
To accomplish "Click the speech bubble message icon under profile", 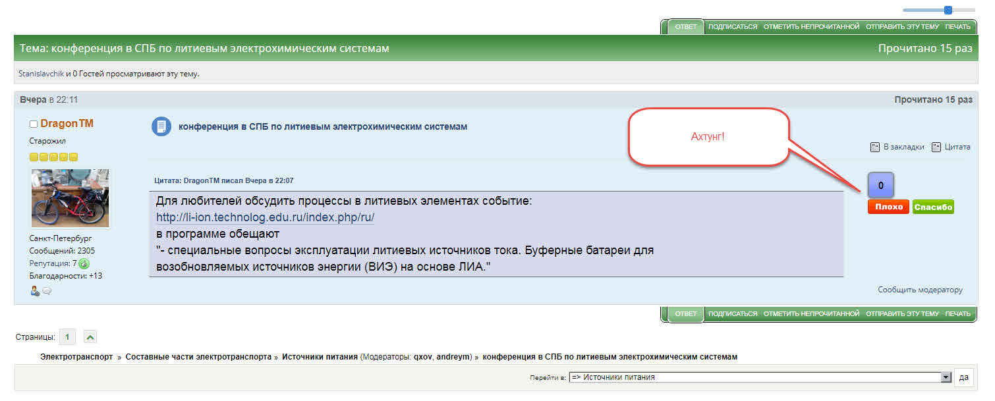I will 47,291.
